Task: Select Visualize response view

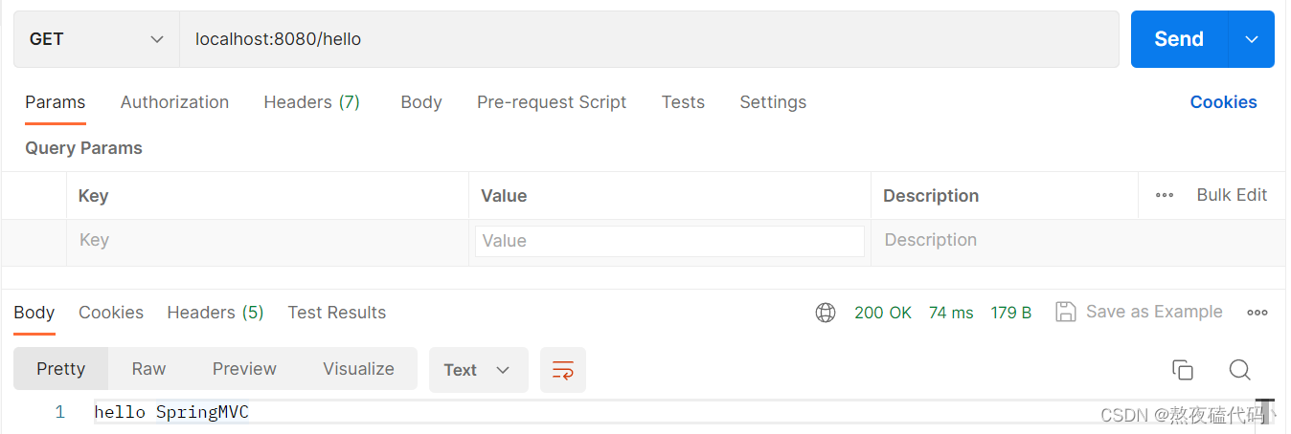Action: pos(359,369)
